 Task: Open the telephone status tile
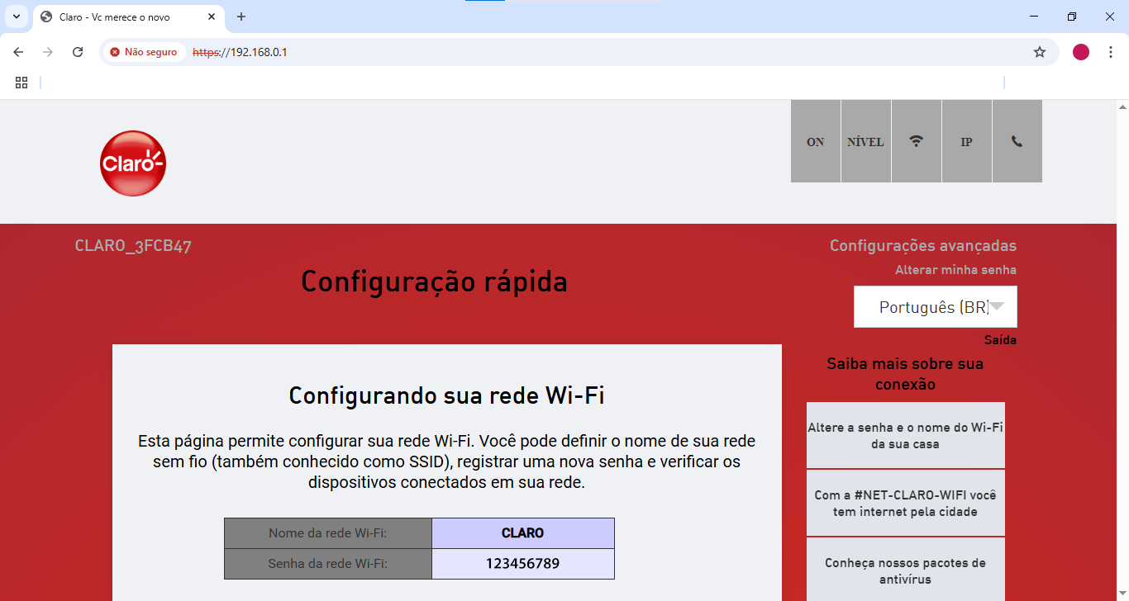click(x=1017, y=141)
